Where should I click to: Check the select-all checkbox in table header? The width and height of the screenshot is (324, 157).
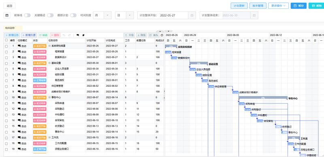pos(6,40)
